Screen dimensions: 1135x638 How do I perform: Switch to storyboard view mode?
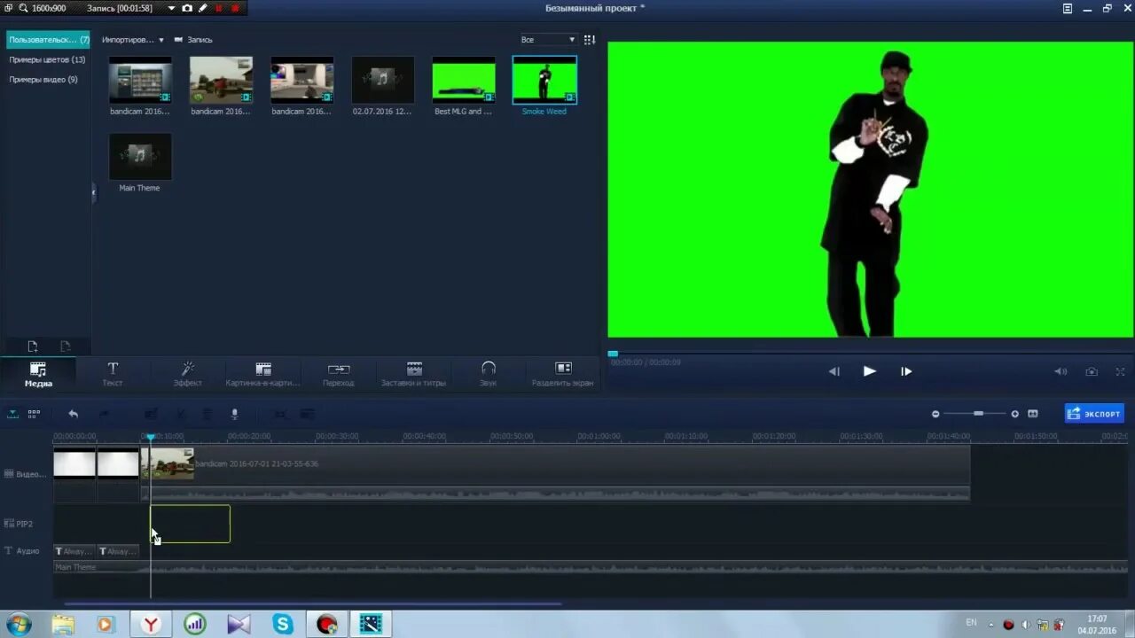34,413
